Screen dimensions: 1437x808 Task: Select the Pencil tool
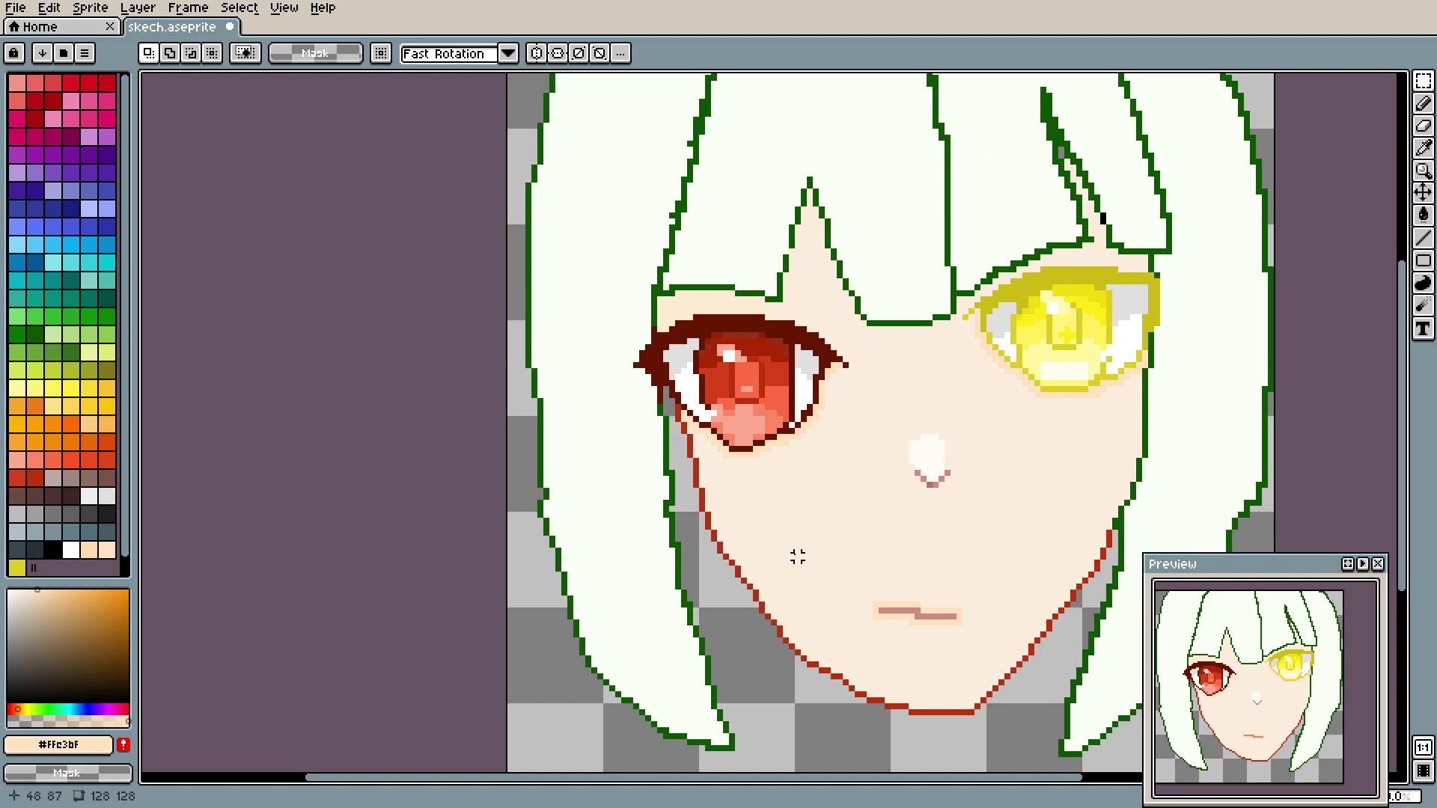1423,103
